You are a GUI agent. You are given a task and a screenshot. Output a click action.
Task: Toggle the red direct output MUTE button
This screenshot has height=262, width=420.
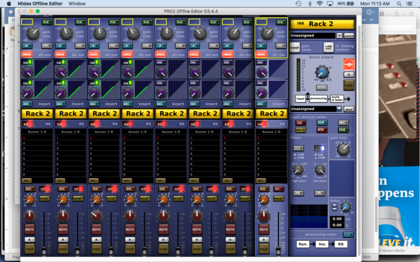[348, 64]
